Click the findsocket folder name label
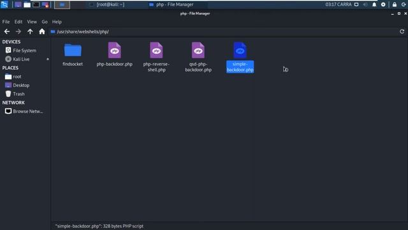The image size is (408, 230). [x=73, y=64]
